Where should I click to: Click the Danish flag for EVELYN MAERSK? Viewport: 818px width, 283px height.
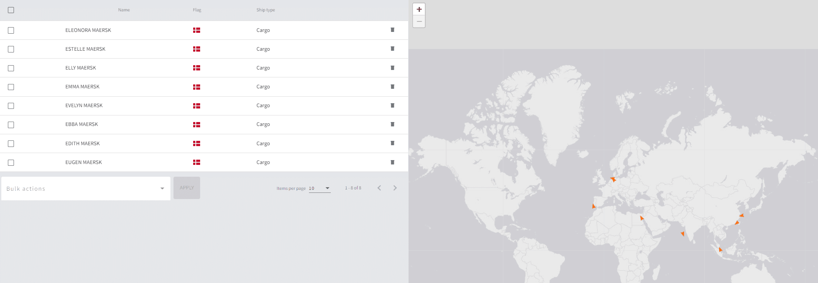pyautogui.click(x=197, y=106)
